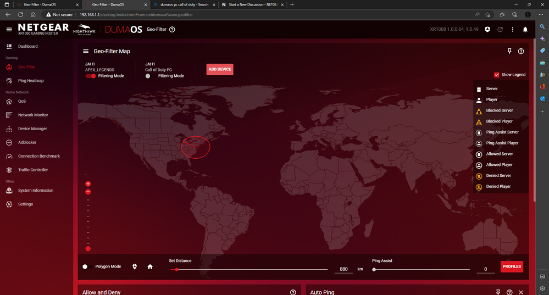Click the Set Distance value field 880
This screenshot has width=549, height=295.
(343, 269)
